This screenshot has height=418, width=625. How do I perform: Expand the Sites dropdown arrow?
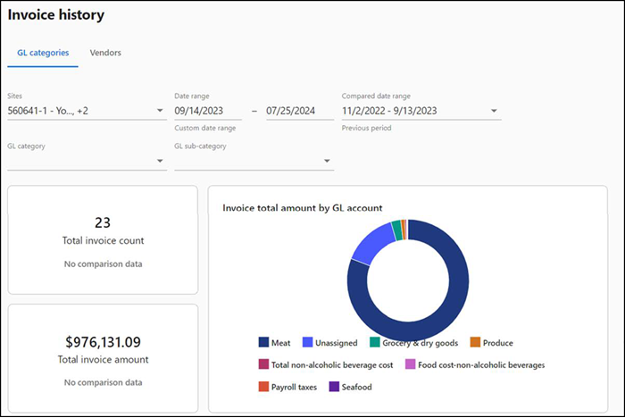(160, 111)
